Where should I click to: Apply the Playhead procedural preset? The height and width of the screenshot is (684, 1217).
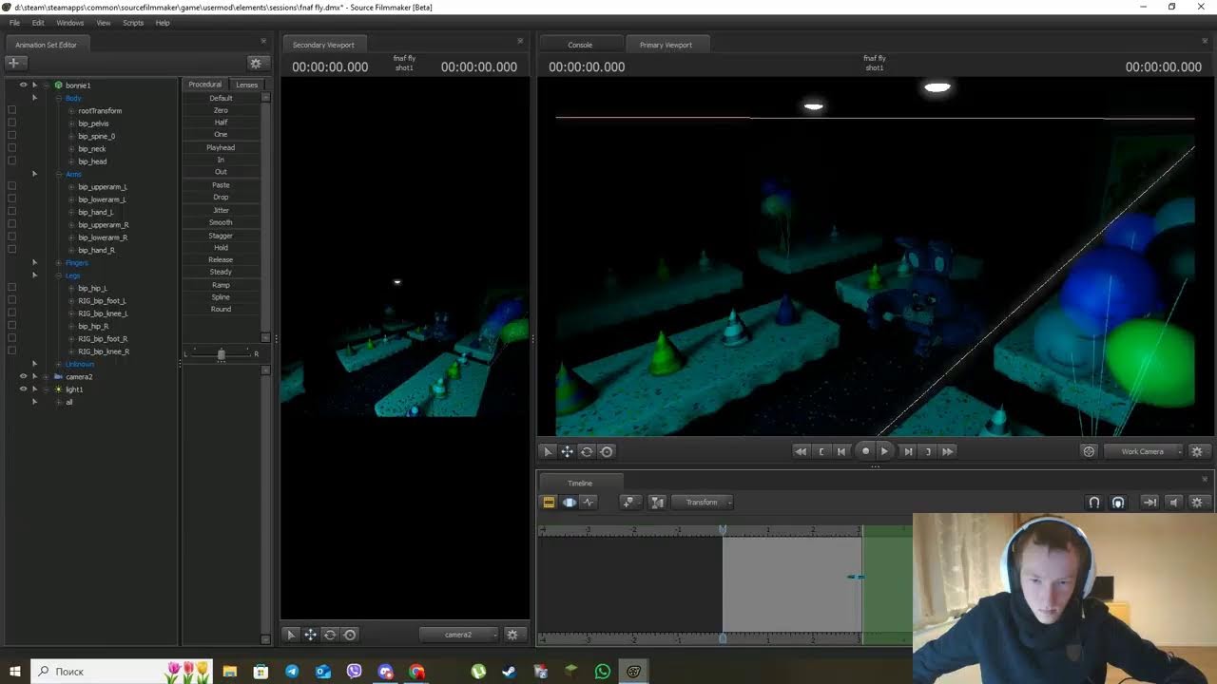click(221, 147)
